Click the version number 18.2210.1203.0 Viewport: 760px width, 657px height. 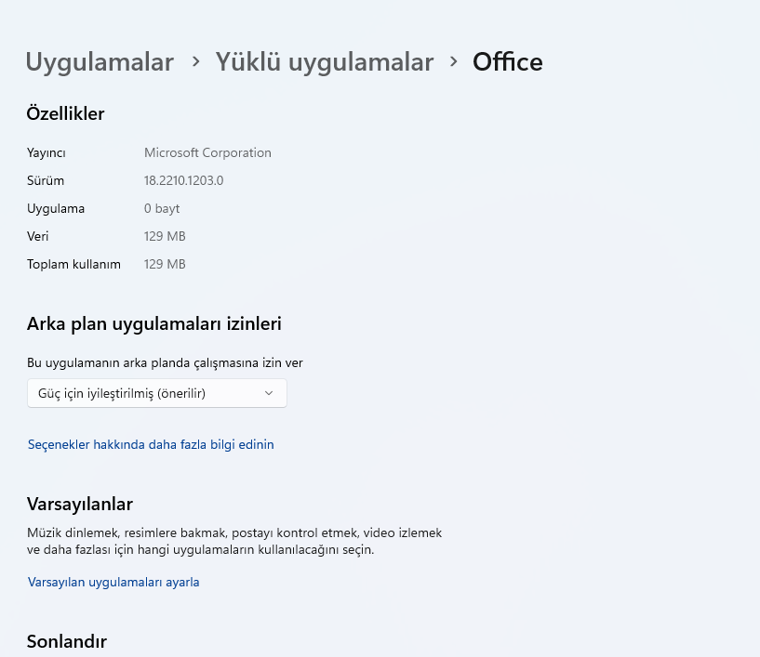(183, 180)
